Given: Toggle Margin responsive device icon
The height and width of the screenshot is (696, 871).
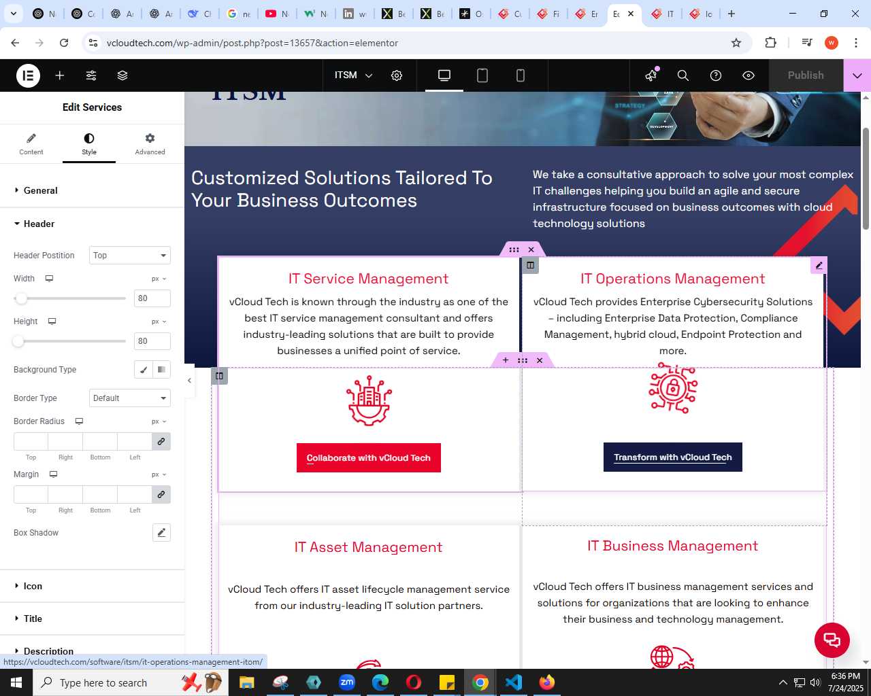Looking at the screenshot, I should 53,474.
